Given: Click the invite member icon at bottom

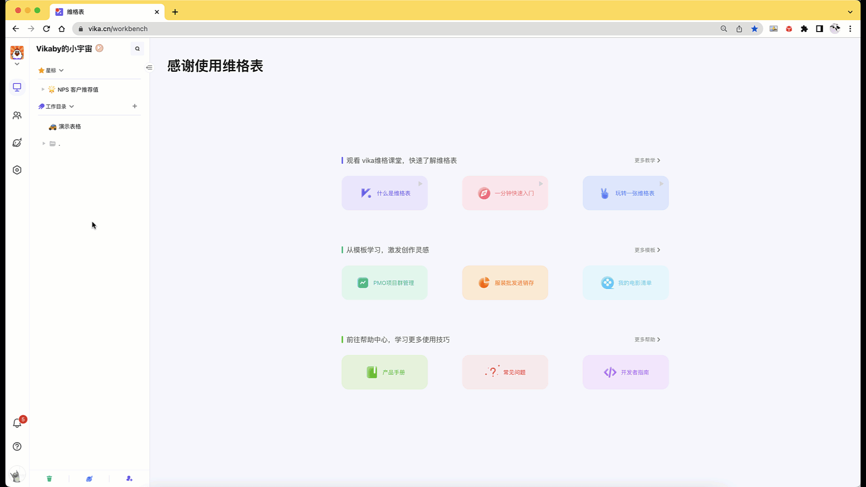Looking at the screenshot, I should point(129,478).
